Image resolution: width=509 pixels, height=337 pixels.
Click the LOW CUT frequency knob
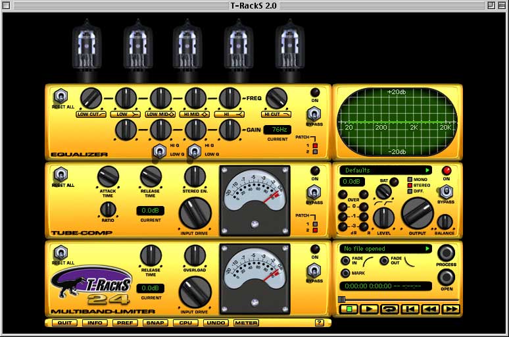91,98
